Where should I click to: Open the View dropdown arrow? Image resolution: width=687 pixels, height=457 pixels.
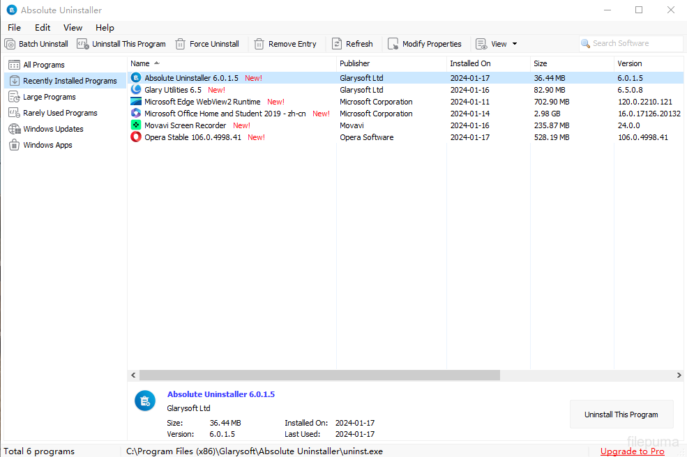(x=515, y=44)
